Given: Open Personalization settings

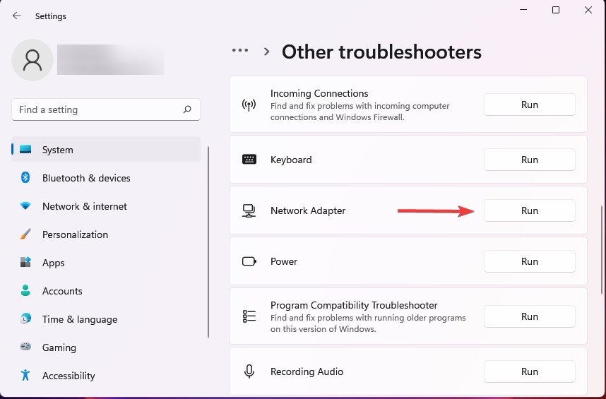Looking at the screenshot, I should tap(106, 234).
